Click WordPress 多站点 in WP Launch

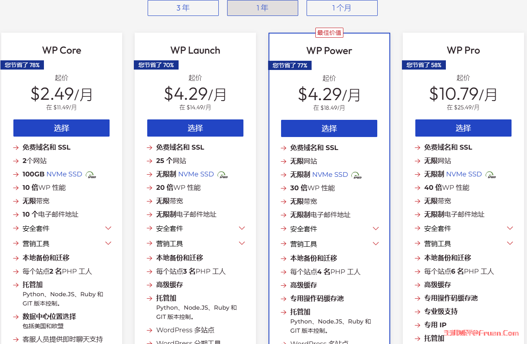[185, 330]
